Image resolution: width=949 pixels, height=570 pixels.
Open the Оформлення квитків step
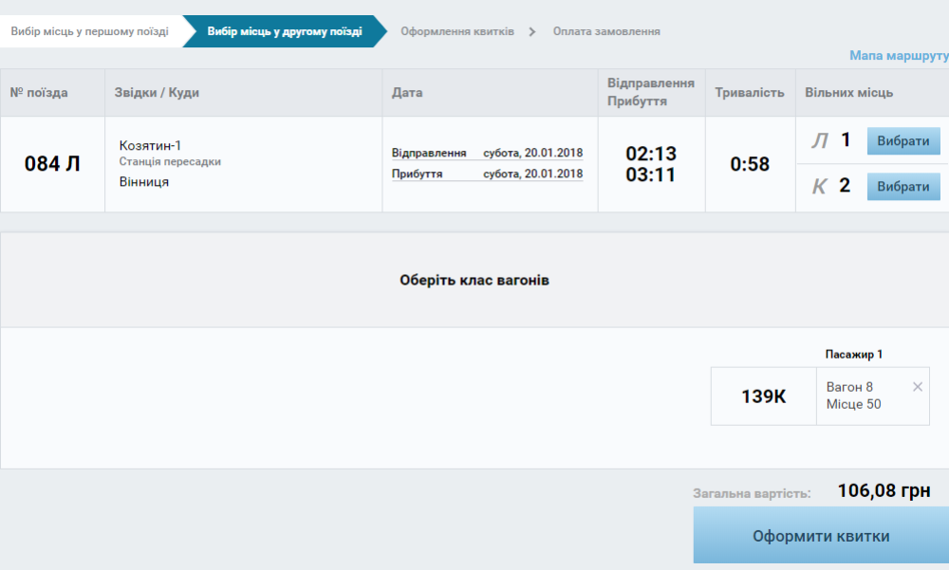coord(456,31)
